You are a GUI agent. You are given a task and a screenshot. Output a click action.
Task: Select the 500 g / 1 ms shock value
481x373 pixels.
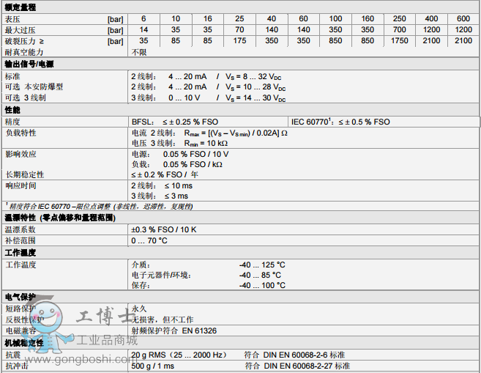[153, 366]
